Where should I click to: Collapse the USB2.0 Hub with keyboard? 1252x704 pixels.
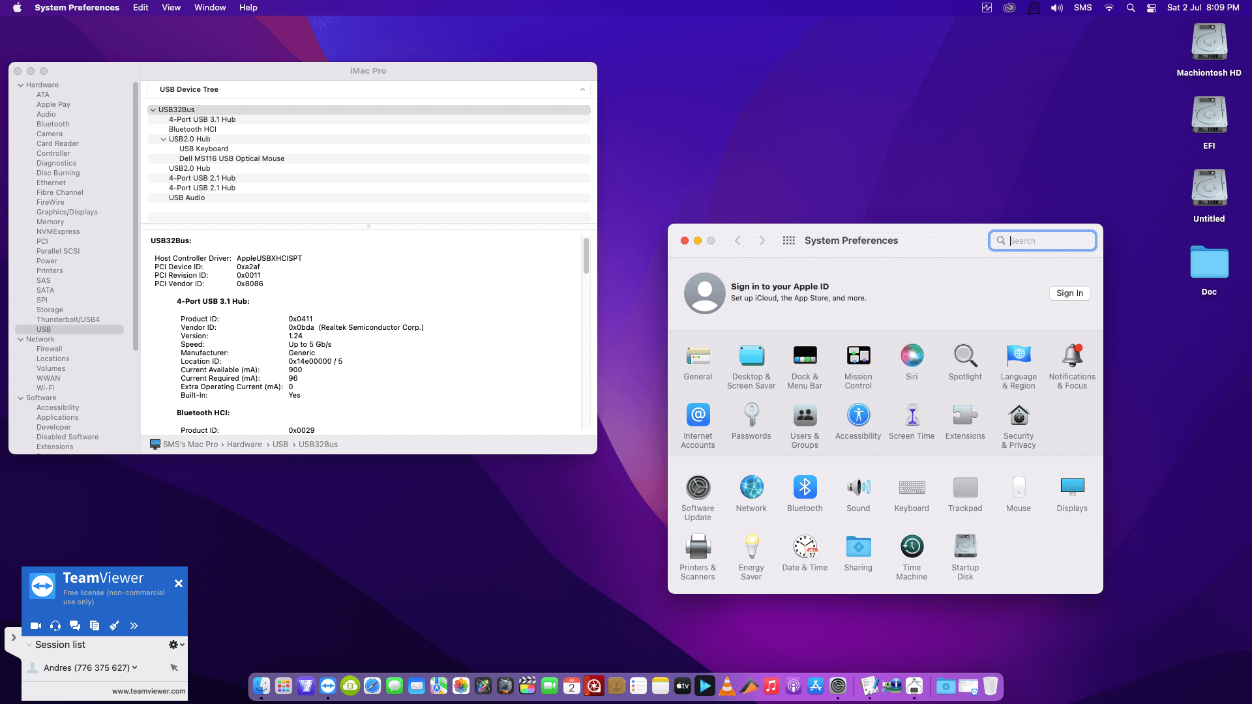click(x=163, y=139)
